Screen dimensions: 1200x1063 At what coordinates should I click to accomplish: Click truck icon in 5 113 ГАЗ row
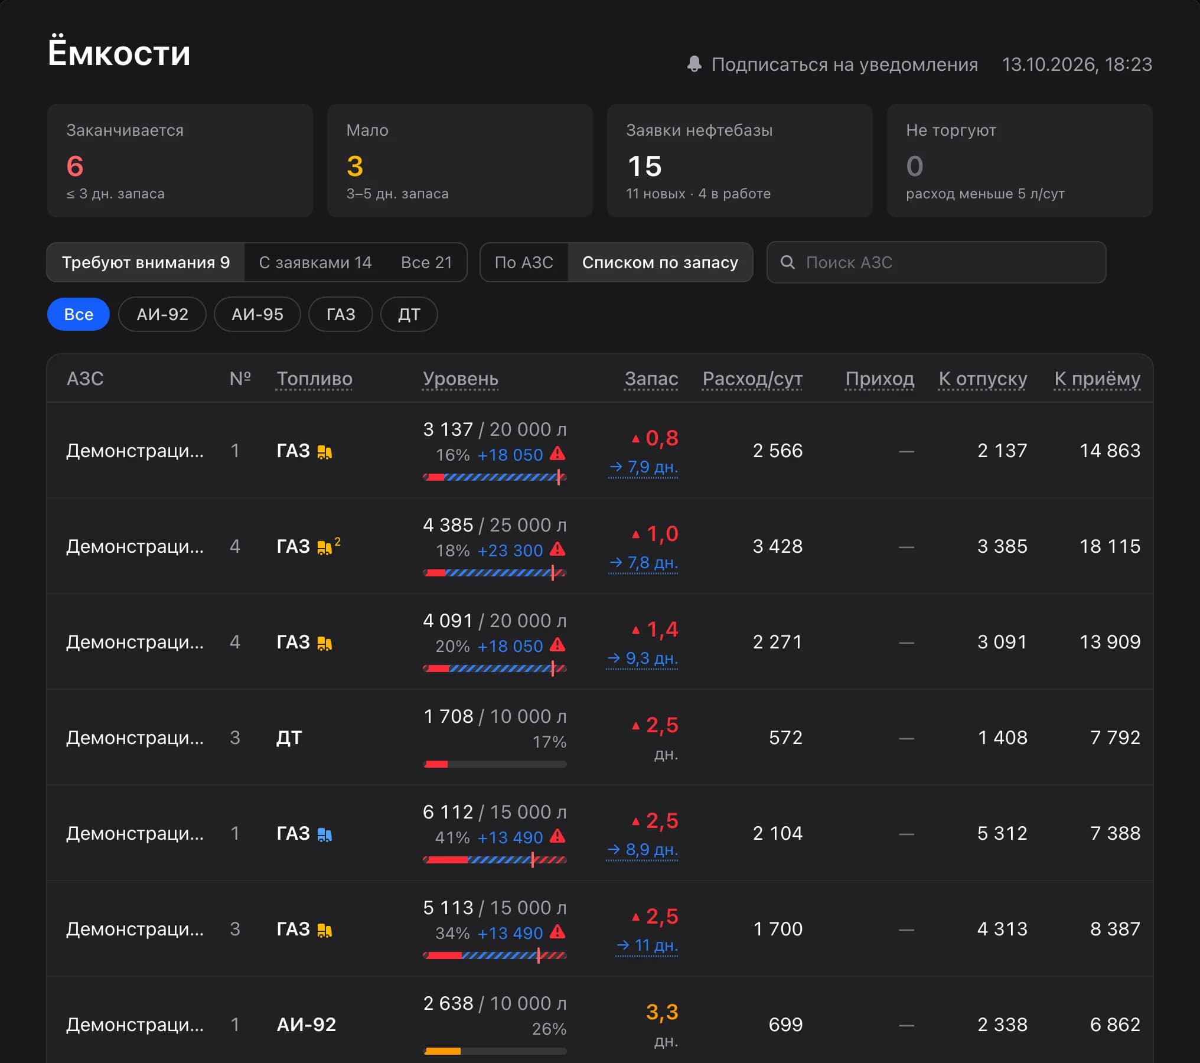coord(325,930)
